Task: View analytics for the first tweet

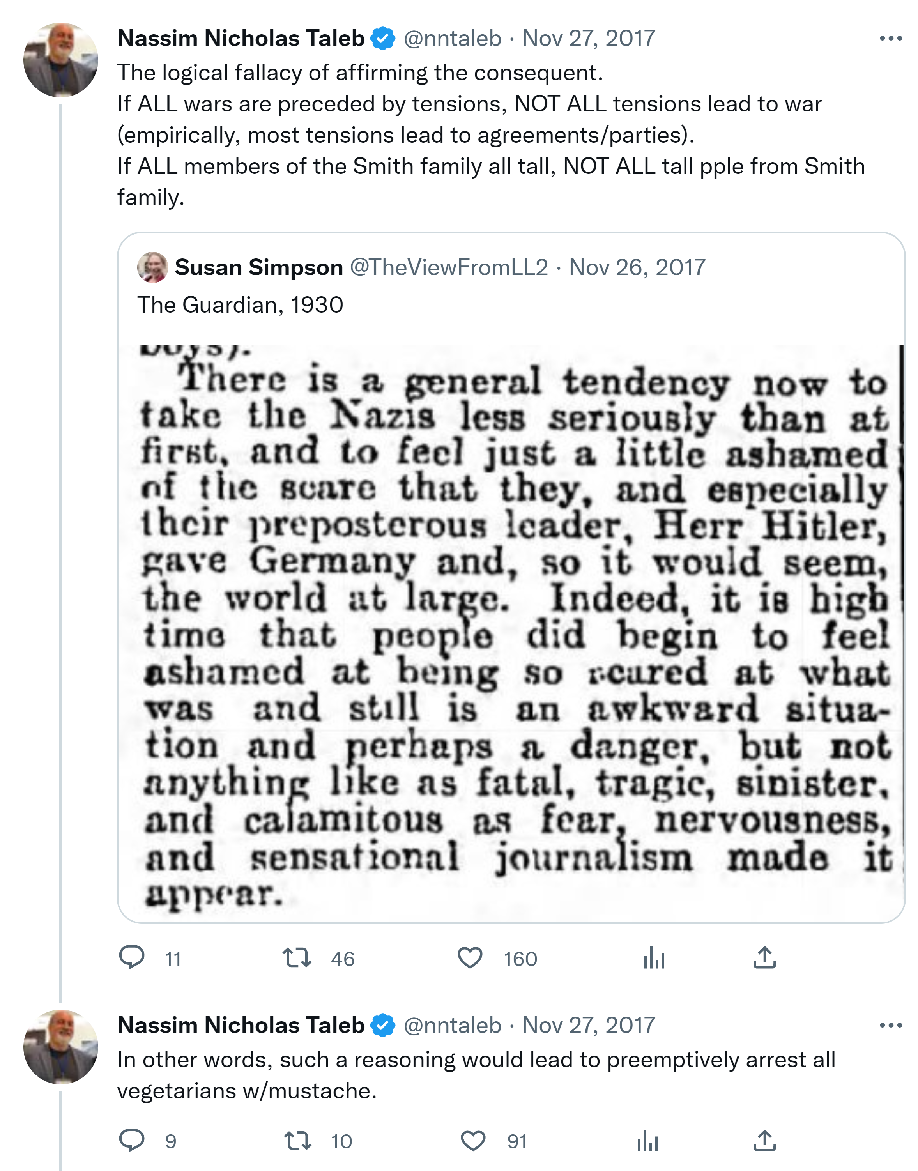Action: pos(654,958)
